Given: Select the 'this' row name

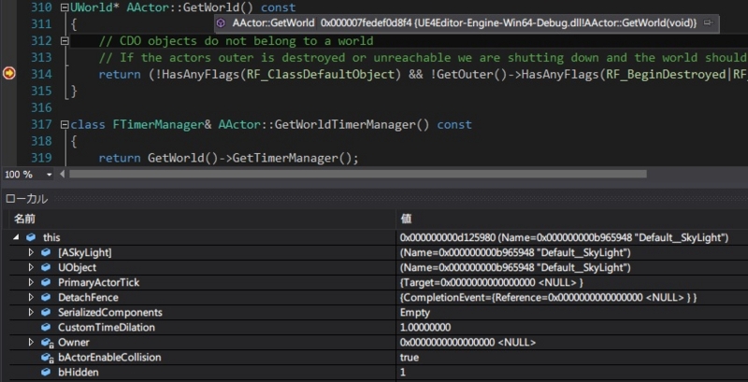Looking at the screenshot, I should (51, 237).
